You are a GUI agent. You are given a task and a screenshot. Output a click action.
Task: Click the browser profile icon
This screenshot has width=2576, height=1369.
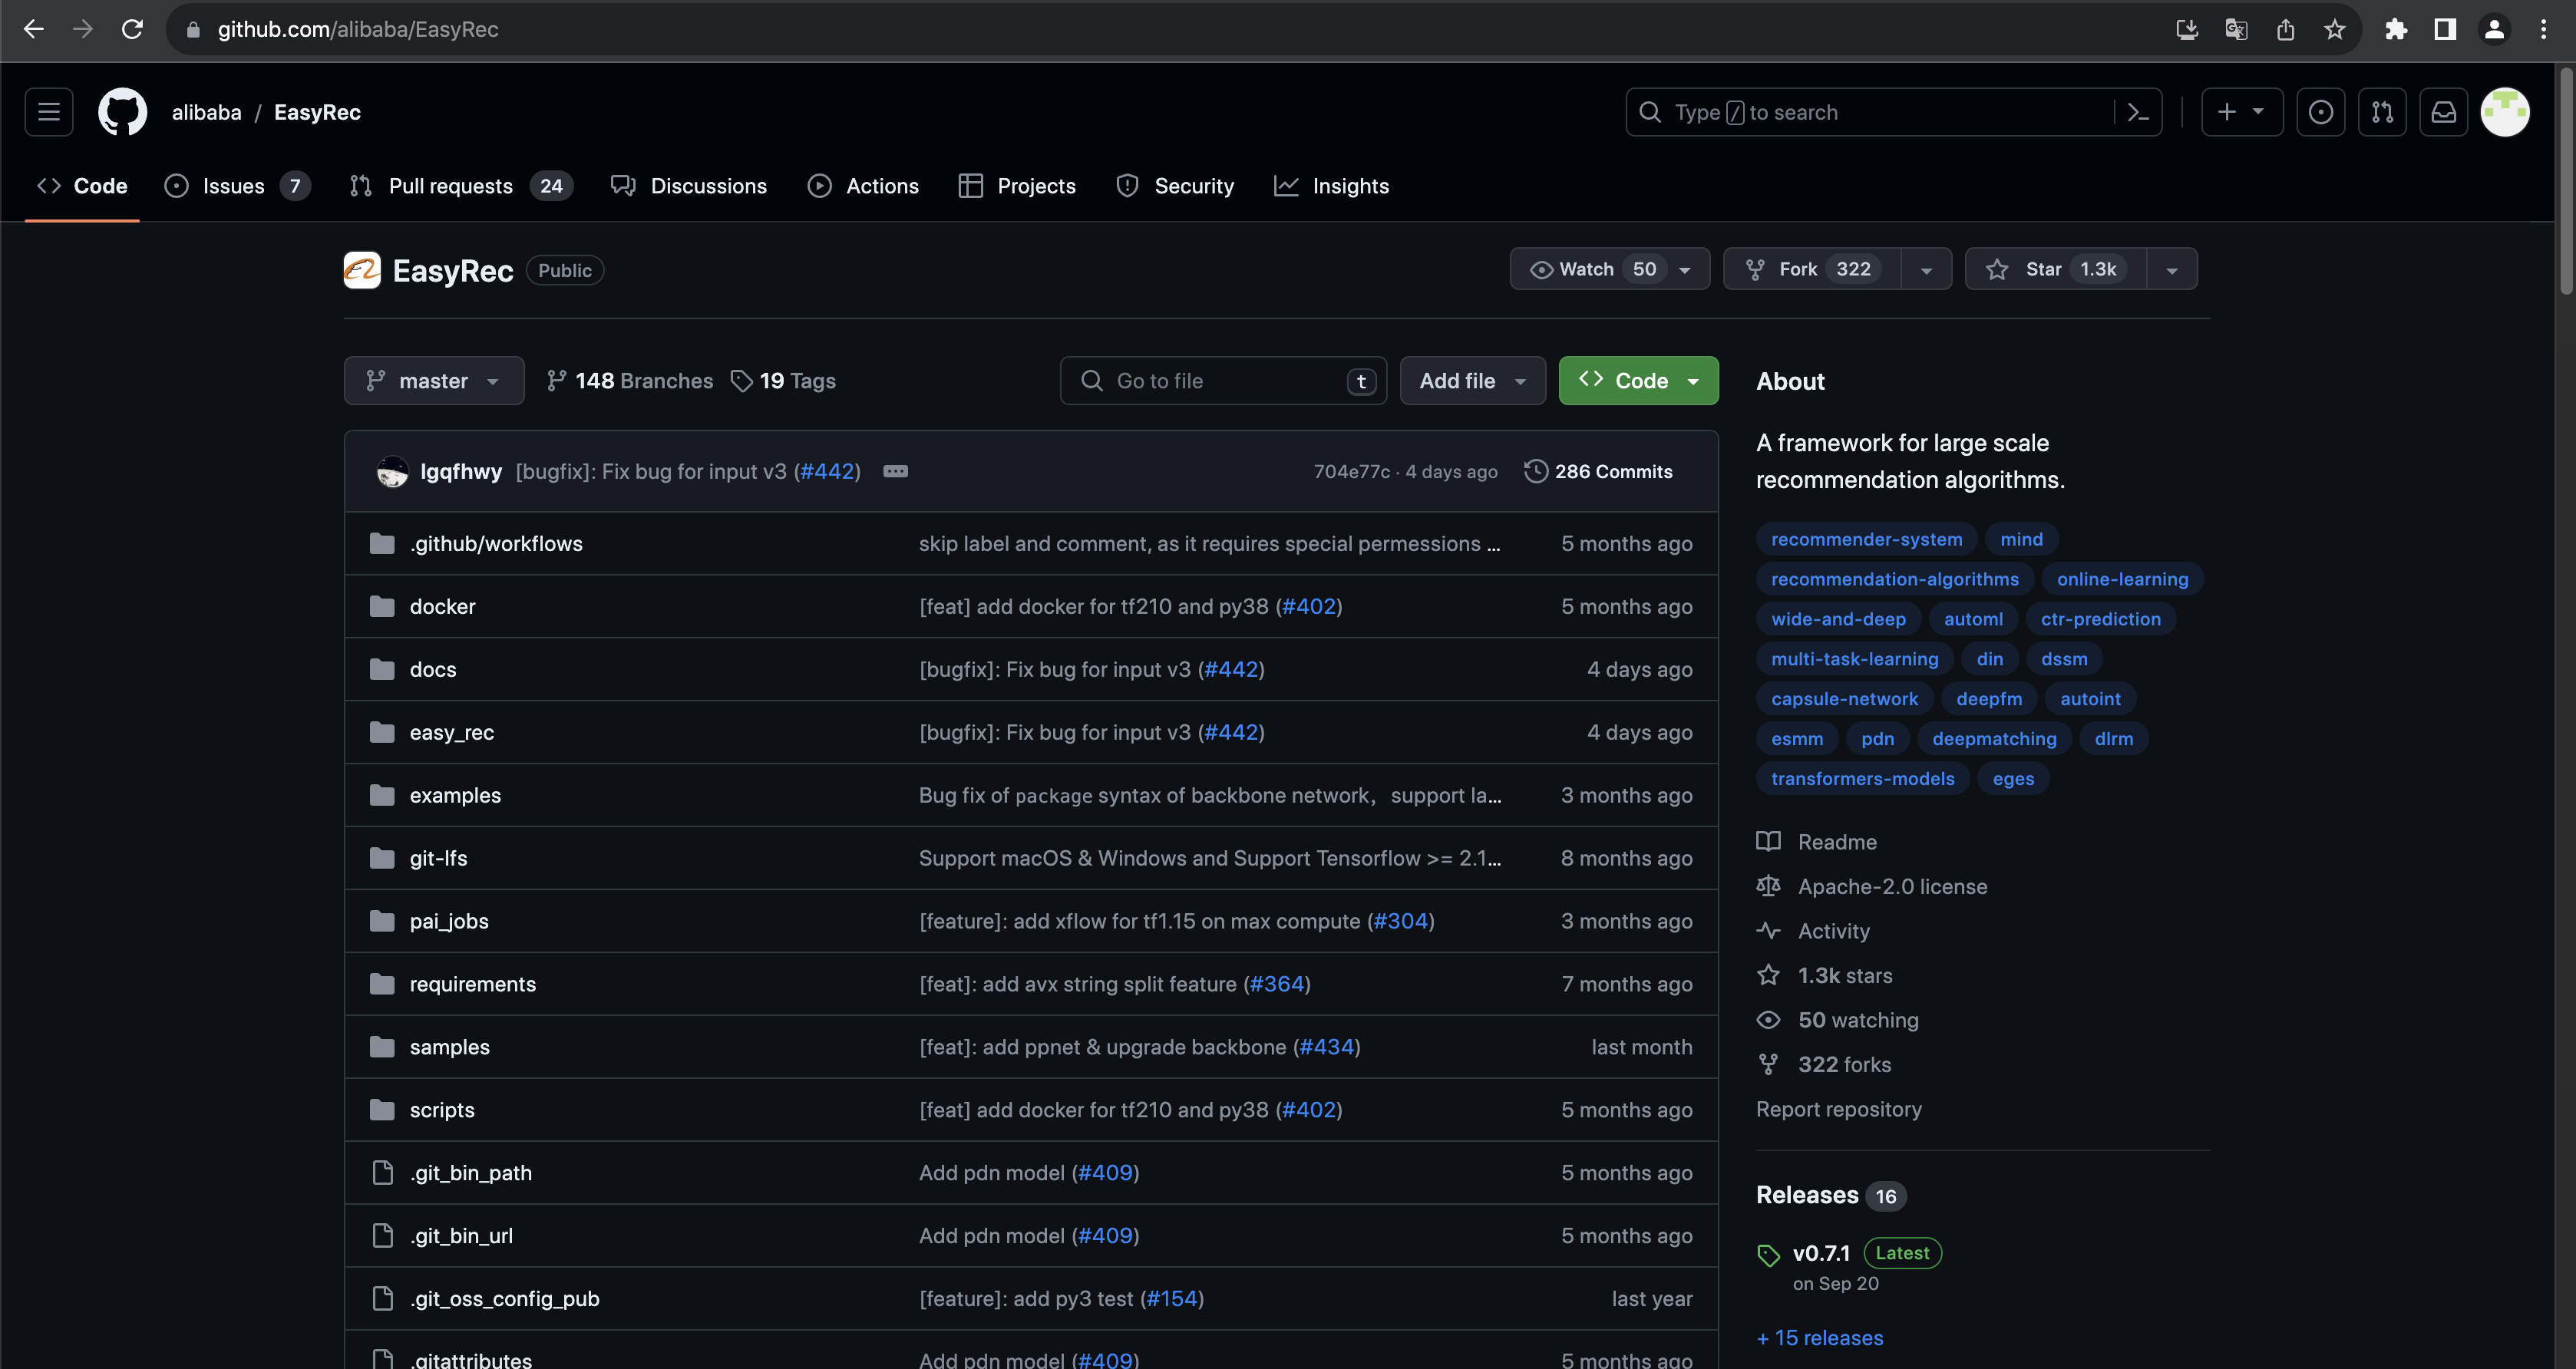click(x=2494, y=29)
